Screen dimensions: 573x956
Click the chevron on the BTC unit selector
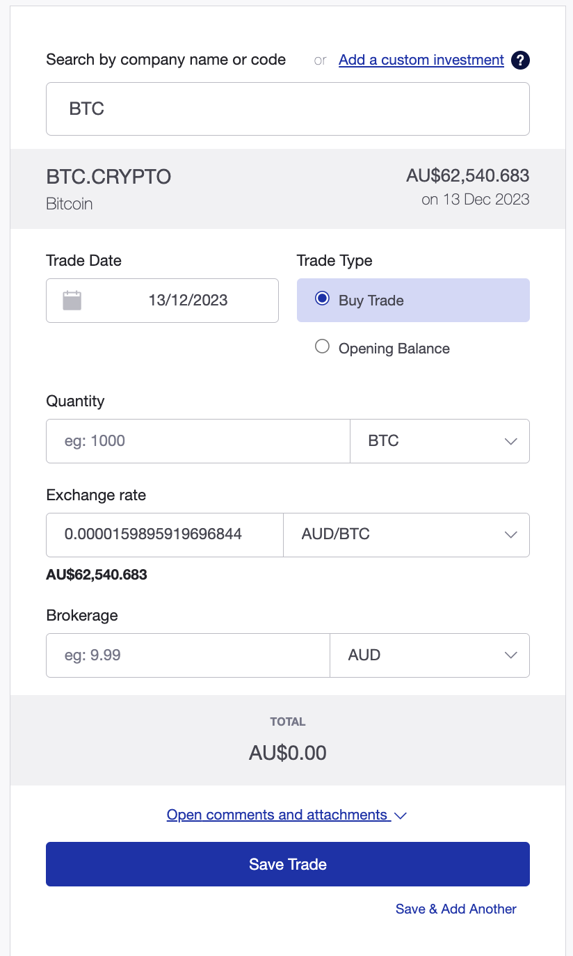pyautogui.click(x=510, y=440)
